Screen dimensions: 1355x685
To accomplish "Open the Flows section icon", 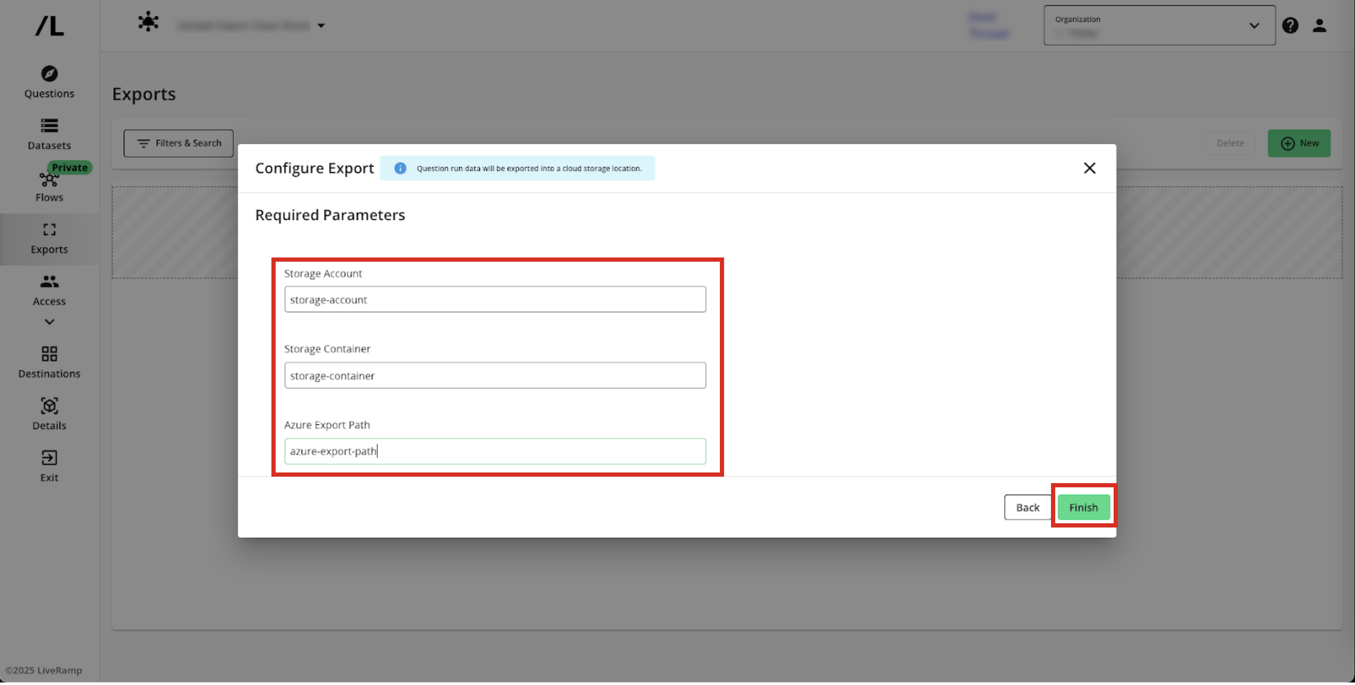I will point(49,180).
